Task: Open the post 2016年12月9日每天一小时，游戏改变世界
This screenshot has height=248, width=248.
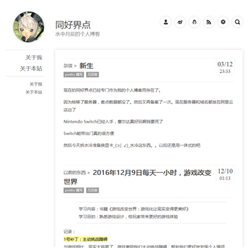Action: tap(137, 177)
